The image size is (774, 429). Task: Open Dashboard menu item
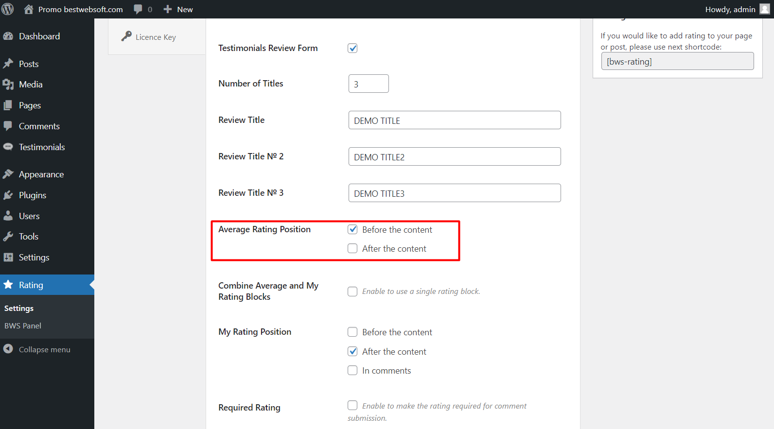point(47,36)
